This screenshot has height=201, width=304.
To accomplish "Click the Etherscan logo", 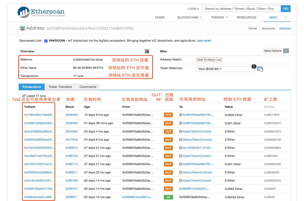I will coord(41,11).
